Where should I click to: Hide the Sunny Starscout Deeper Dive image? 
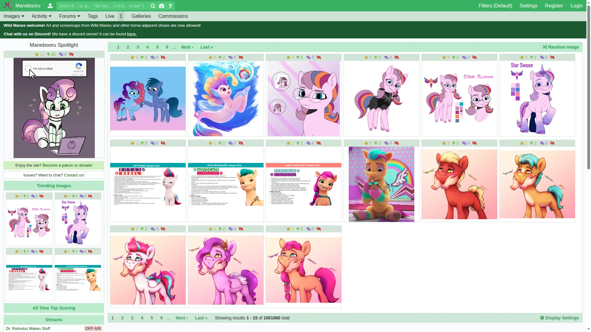tap(319, 143)
